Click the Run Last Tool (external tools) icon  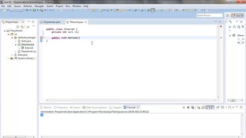pos(42,10)
